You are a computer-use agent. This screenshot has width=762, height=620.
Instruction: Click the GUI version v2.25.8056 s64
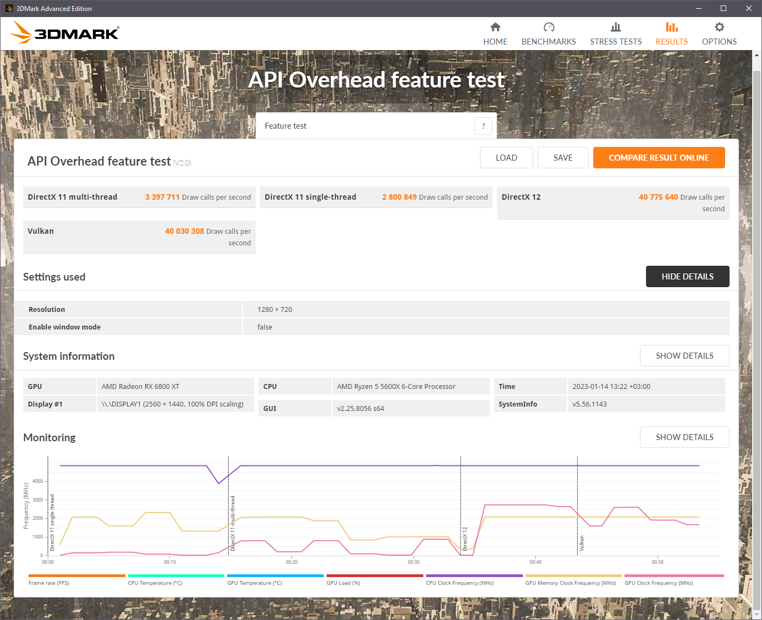pos(361,409)
